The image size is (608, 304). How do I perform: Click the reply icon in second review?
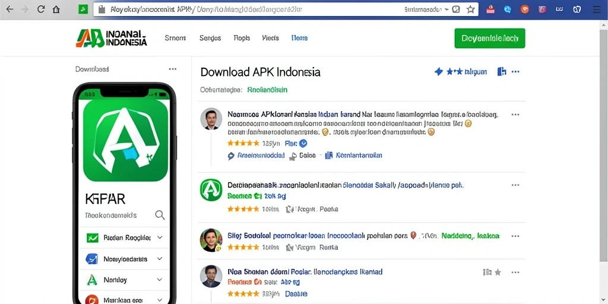[290, 210]
